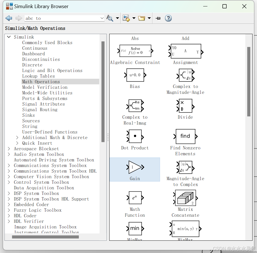257x253 pixels.
Task: Select Ports & Subsystems library
Action: tap(45, 99)
